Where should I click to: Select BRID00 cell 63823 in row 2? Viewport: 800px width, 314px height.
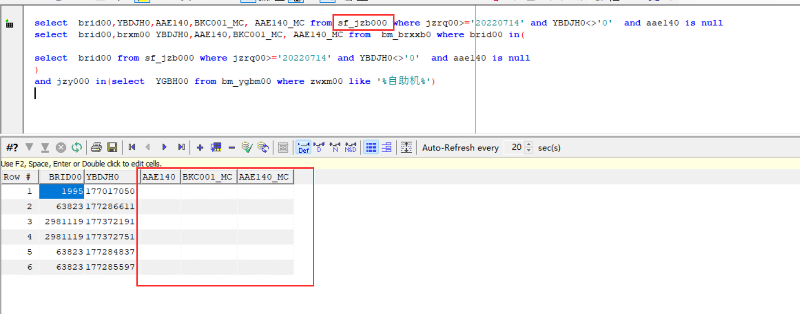point(62,206)
